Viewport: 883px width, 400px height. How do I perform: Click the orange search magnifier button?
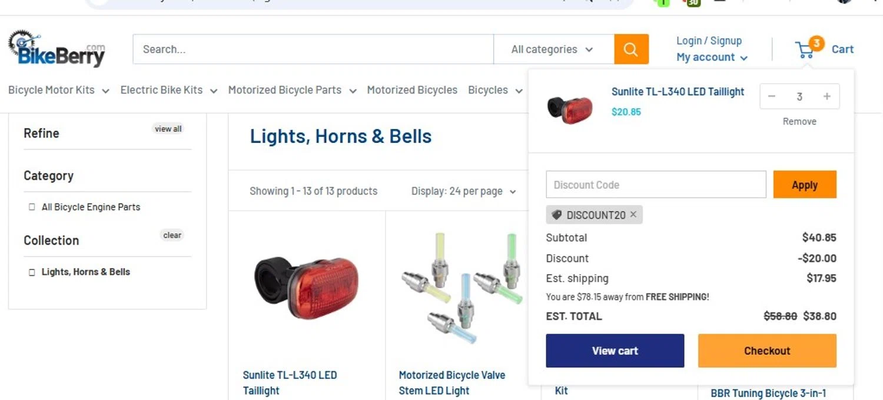click(631, 49)
